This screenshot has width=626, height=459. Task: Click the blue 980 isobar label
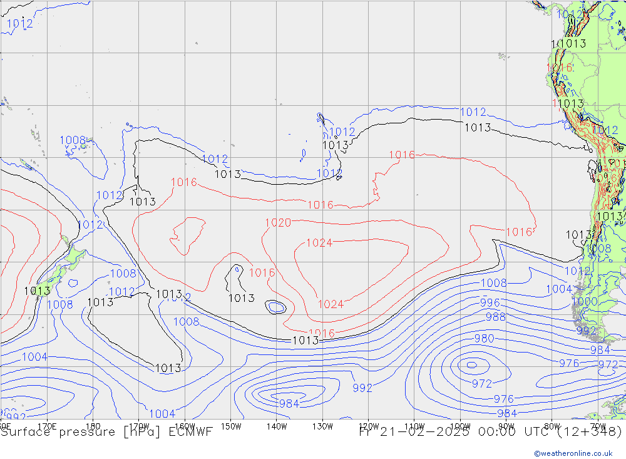click(x=484, y=338)
